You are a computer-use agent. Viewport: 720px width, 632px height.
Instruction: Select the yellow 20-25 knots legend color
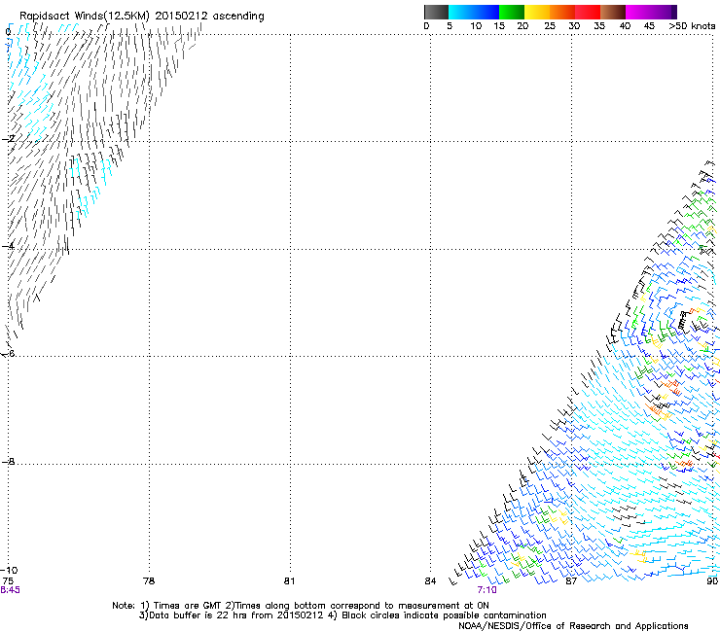pos(537,12)
